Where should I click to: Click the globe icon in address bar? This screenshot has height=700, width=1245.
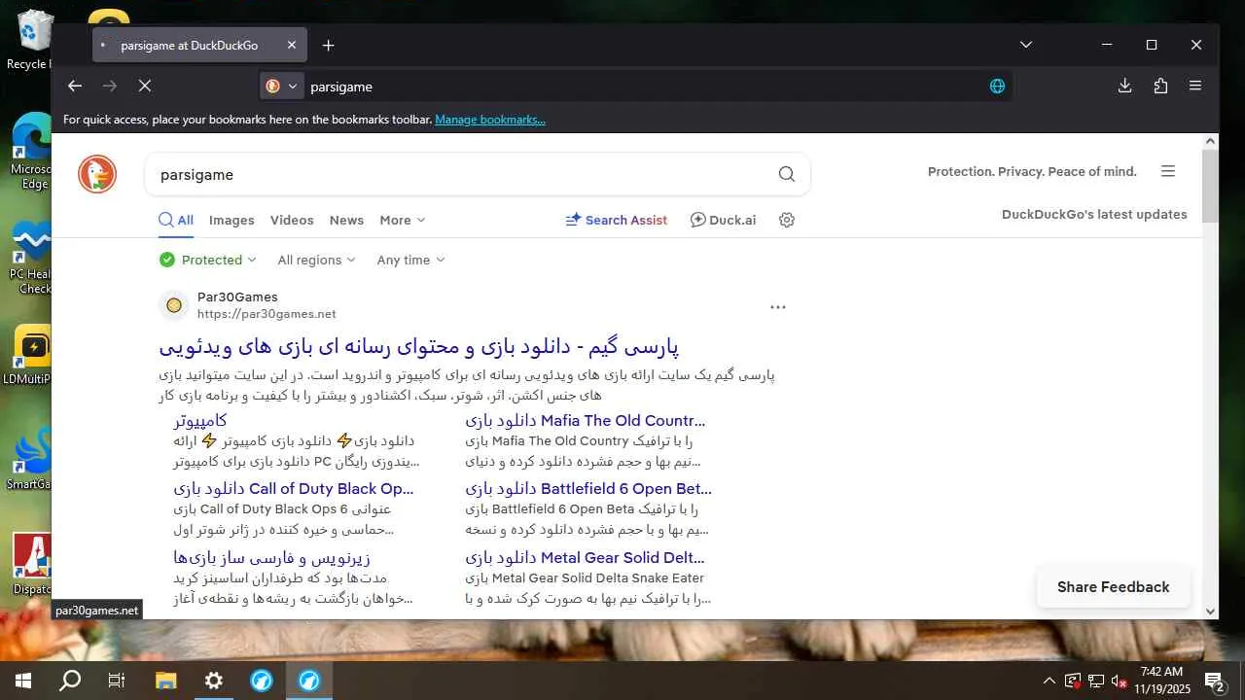[x=997, y=86]
